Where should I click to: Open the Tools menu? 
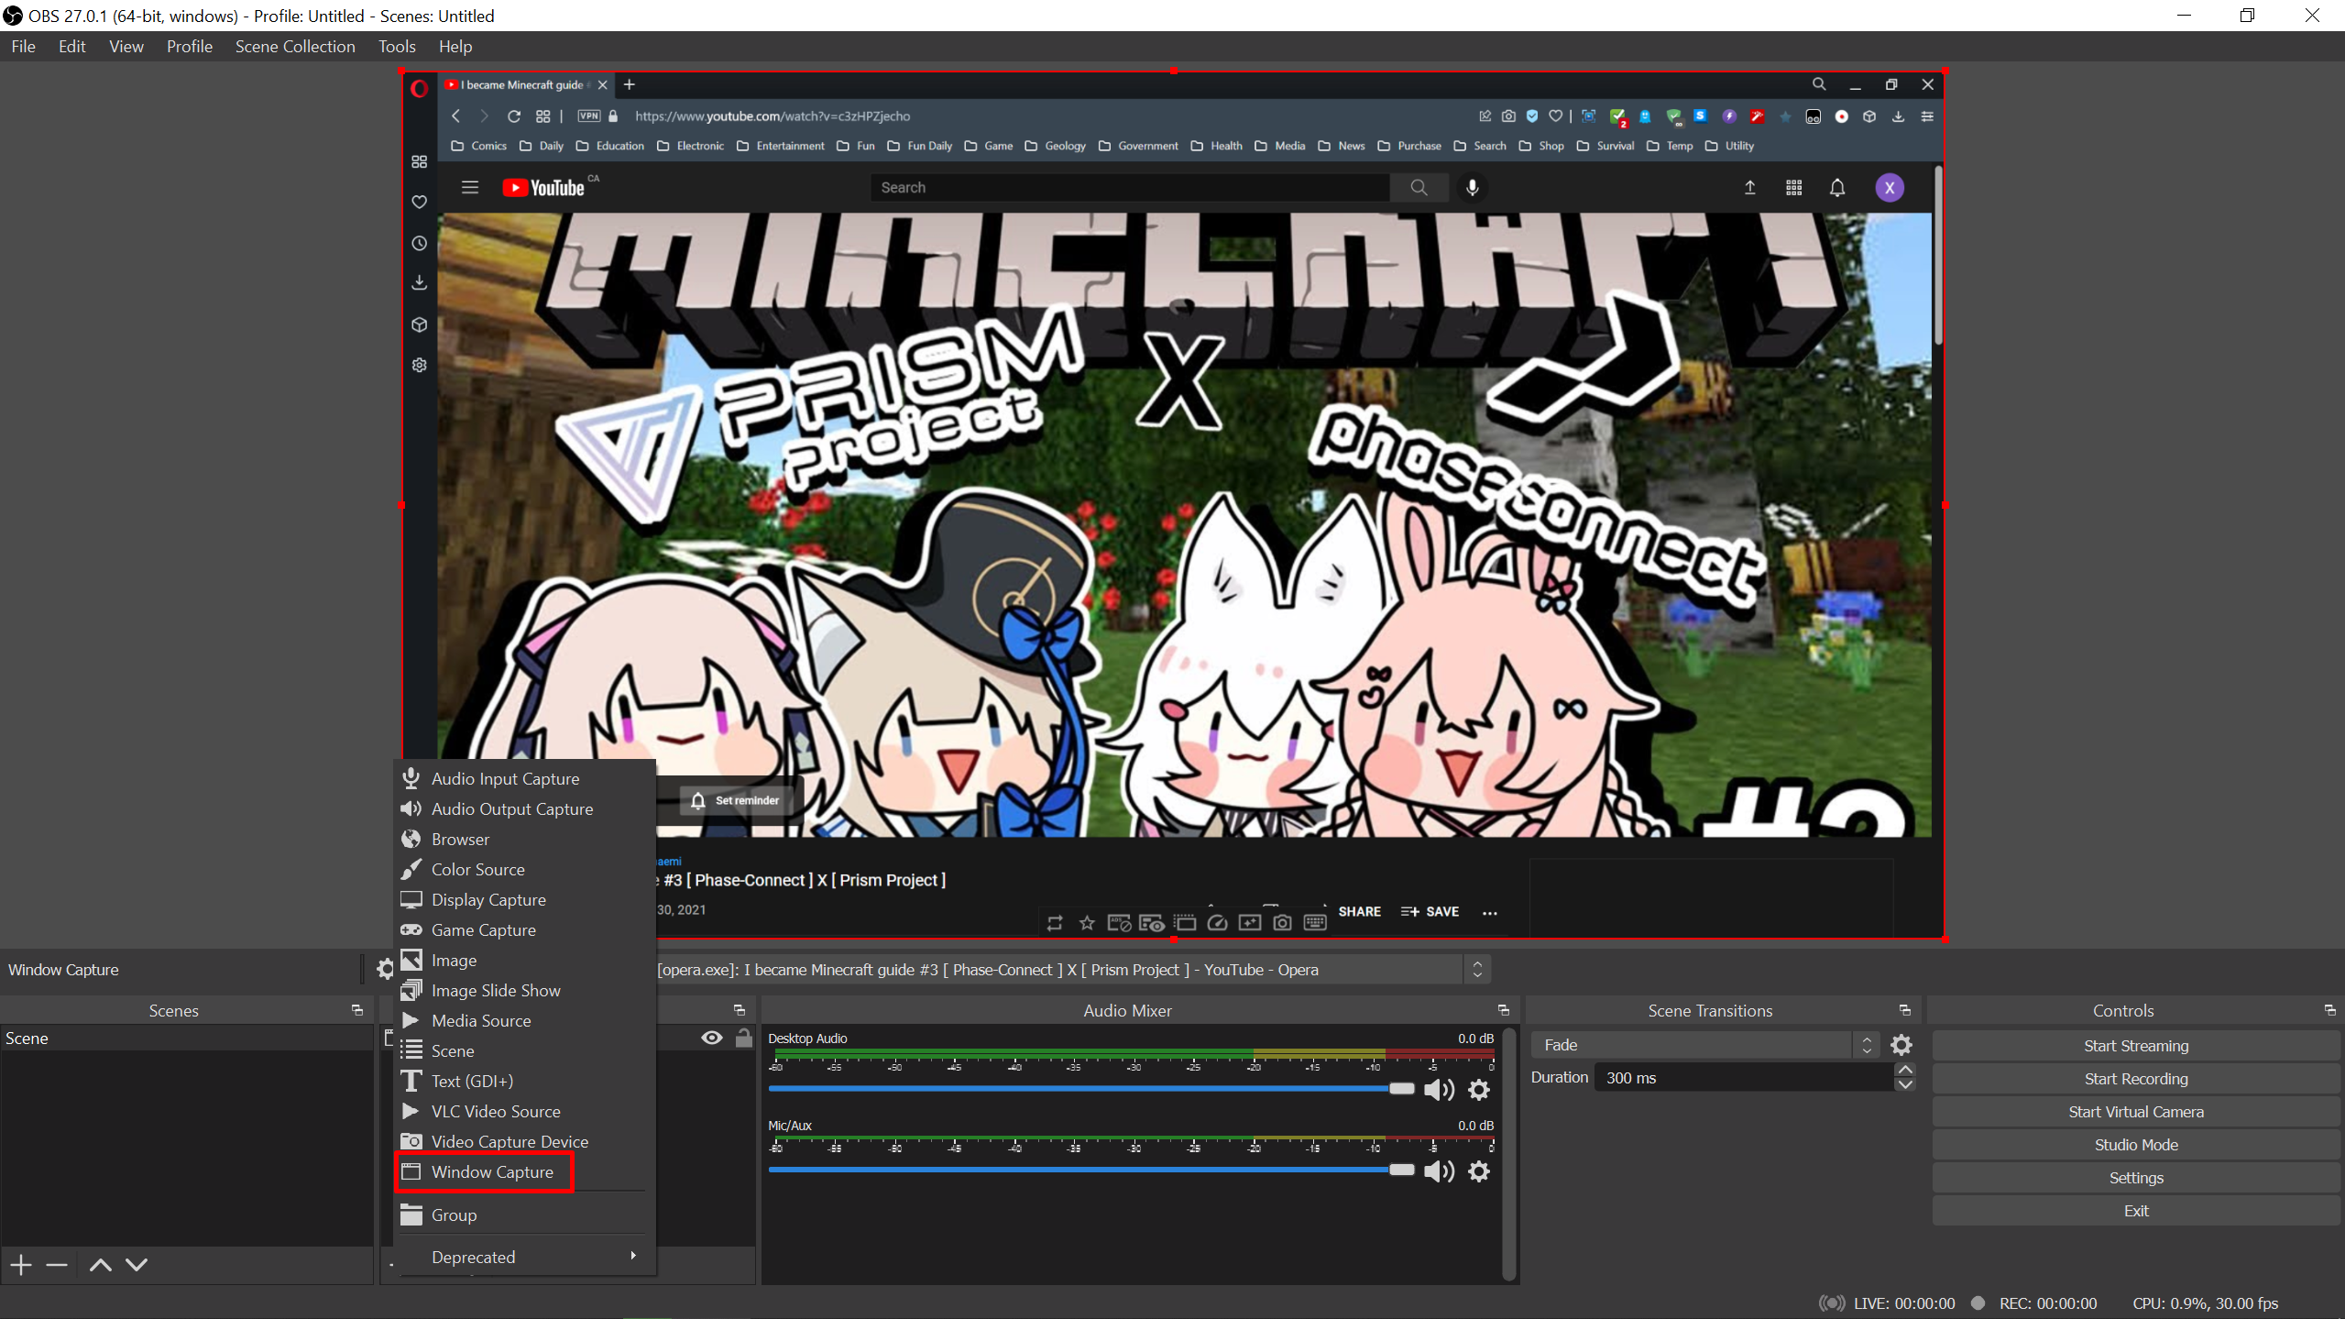point(397,46)
